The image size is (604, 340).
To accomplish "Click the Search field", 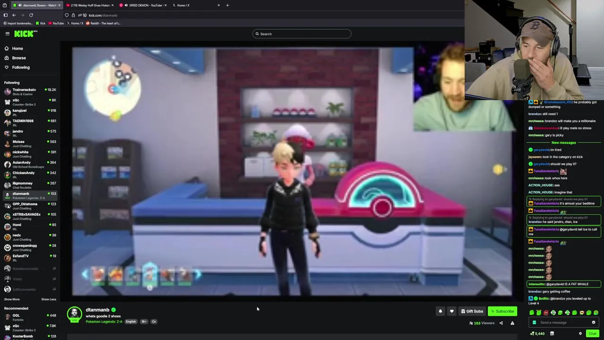I will click(x=302, y=34).
